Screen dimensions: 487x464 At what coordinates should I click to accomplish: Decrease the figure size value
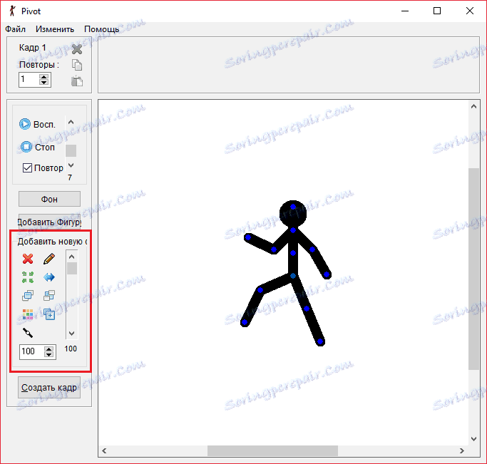pos(48,354)
